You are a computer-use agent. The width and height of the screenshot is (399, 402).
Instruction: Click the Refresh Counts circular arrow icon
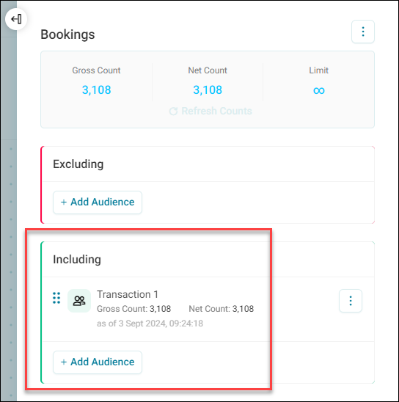[x=173, y=112]
